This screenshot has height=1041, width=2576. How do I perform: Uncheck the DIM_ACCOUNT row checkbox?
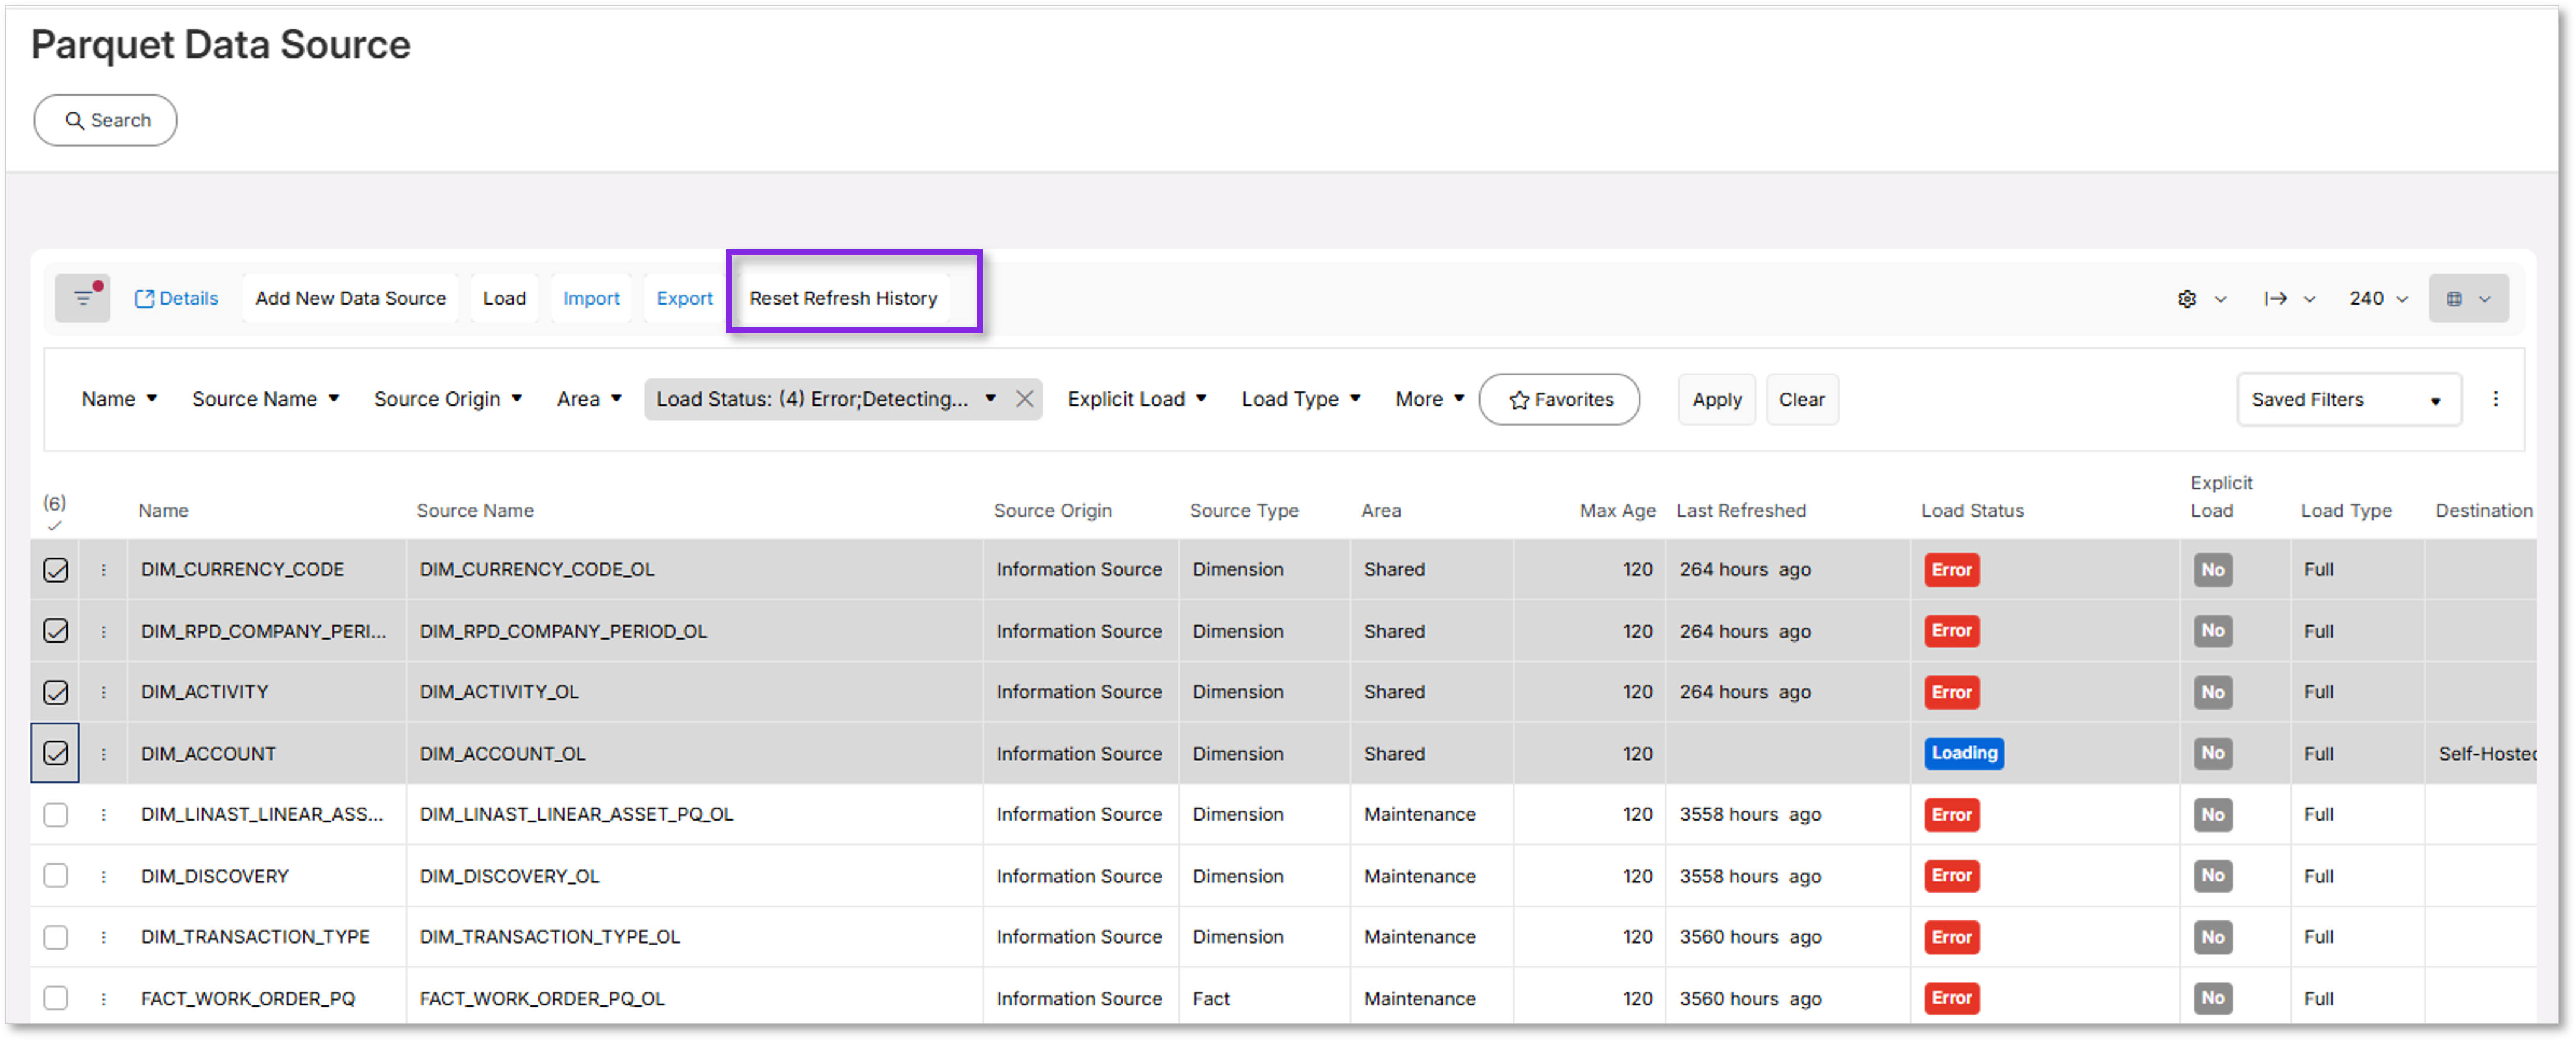tap(56, 754)
